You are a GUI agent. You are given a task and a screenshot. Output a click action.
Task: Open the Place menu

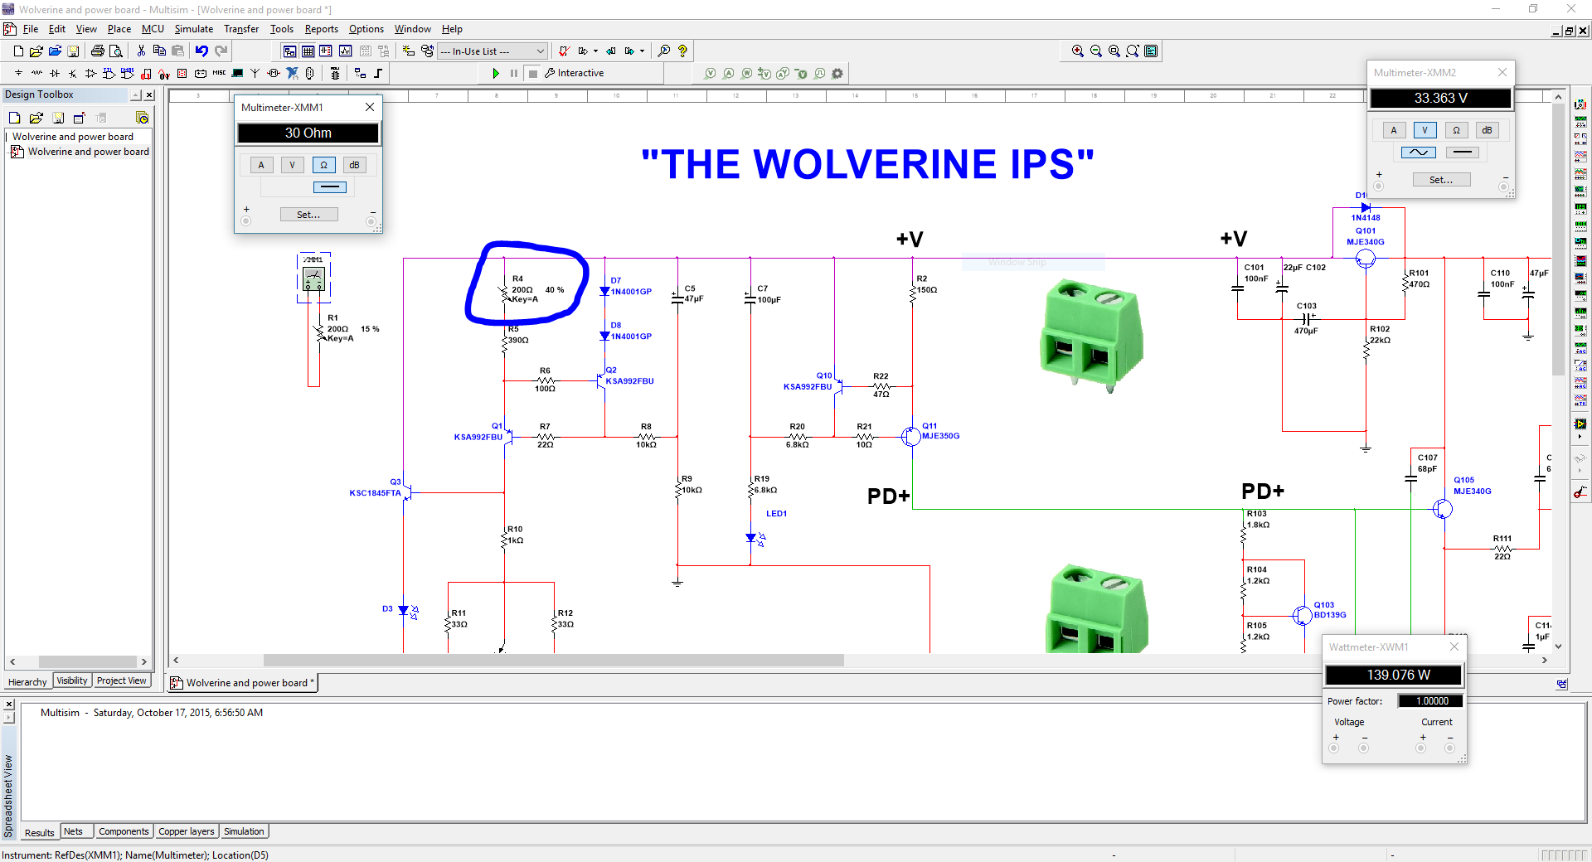click(x=119, y=29)
